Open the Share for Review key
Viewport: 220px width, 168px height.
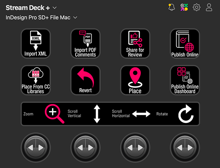(135, 43)
